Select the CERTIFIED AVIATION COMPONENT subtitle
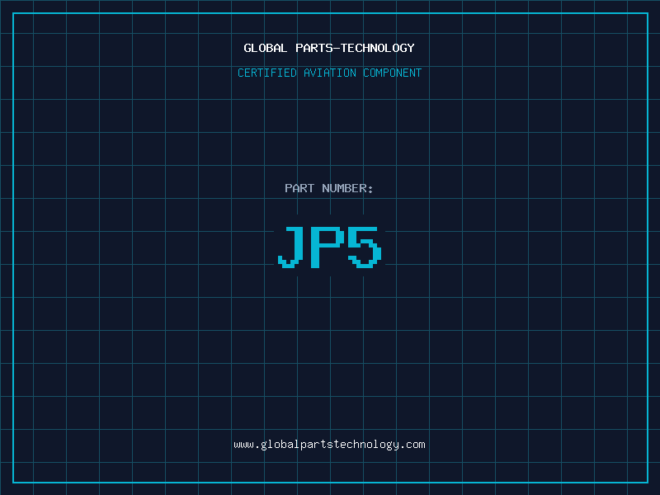660x495 pixels. pyautogui.click(x=329, y=73)
